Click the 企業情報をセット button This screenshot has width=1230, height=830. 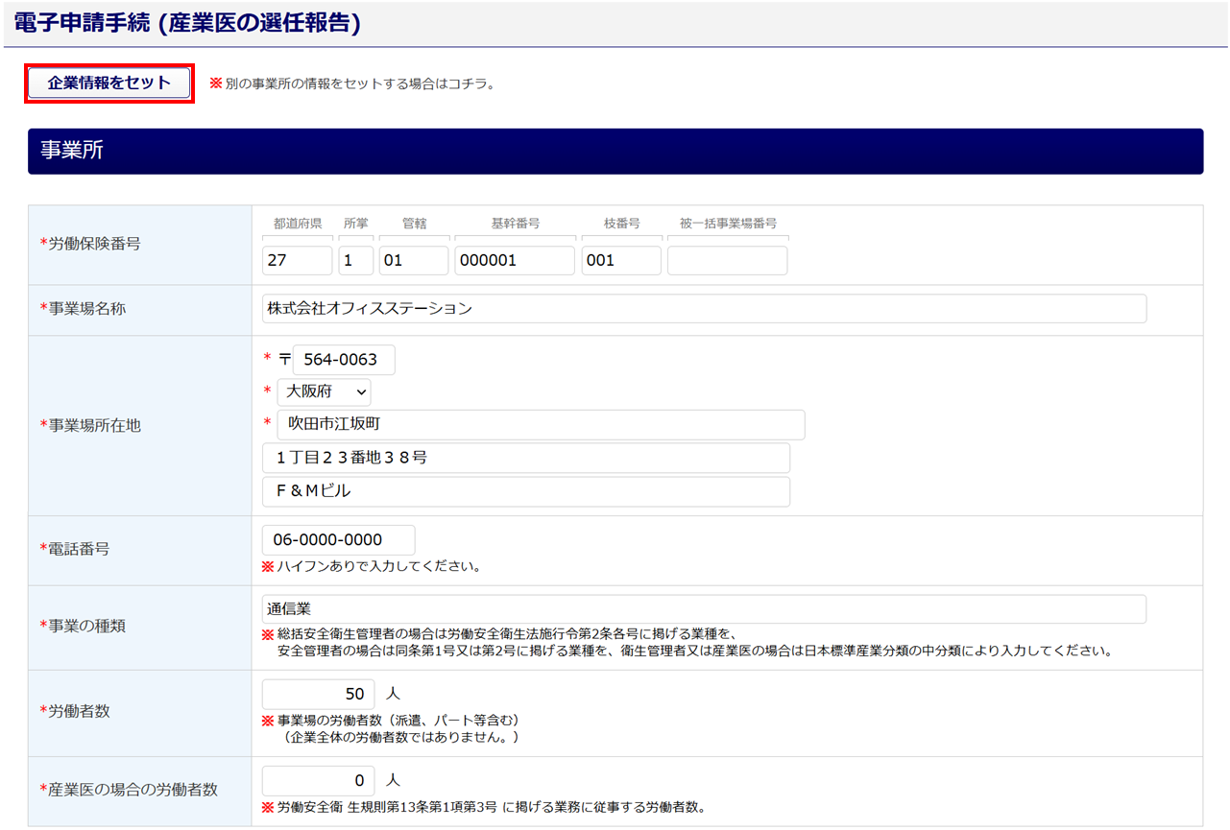[109, 83]
